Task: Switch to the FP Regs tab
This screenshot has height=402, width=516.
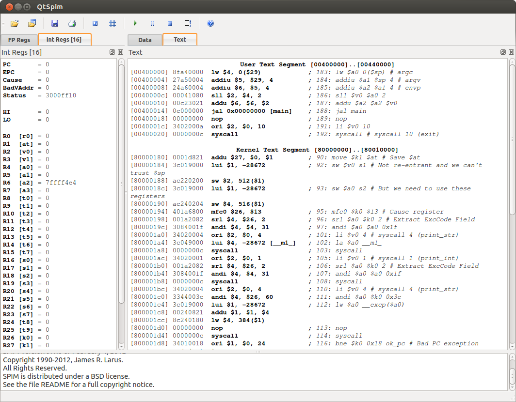Action: pos(19,40)
